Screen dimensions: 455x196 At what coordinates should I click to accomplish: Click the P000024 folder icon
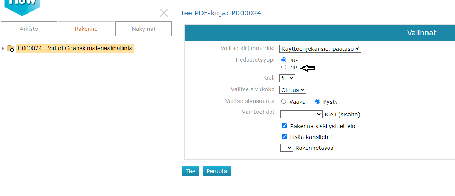[11, 48]
